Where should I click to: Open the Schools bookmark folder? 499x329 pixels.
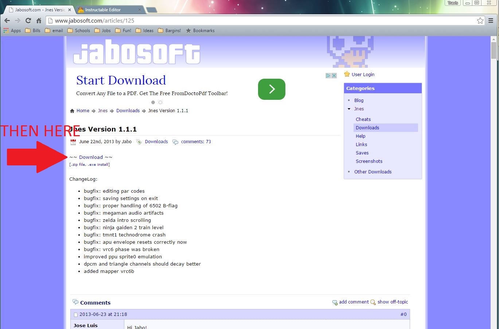pos(79,31)
